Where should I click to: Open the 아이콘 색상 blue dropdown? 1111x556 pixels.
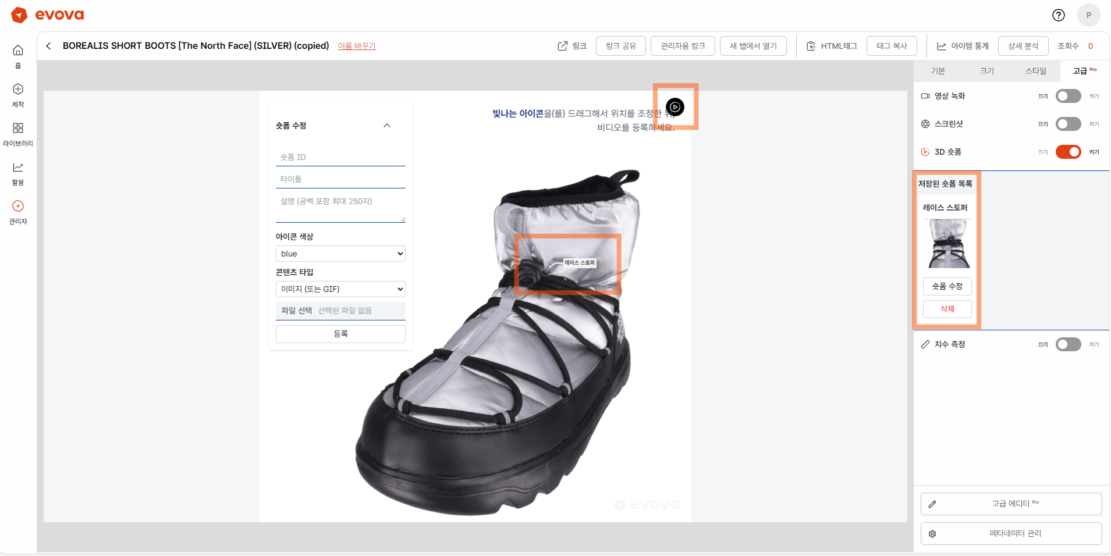[x=340, y=254]
